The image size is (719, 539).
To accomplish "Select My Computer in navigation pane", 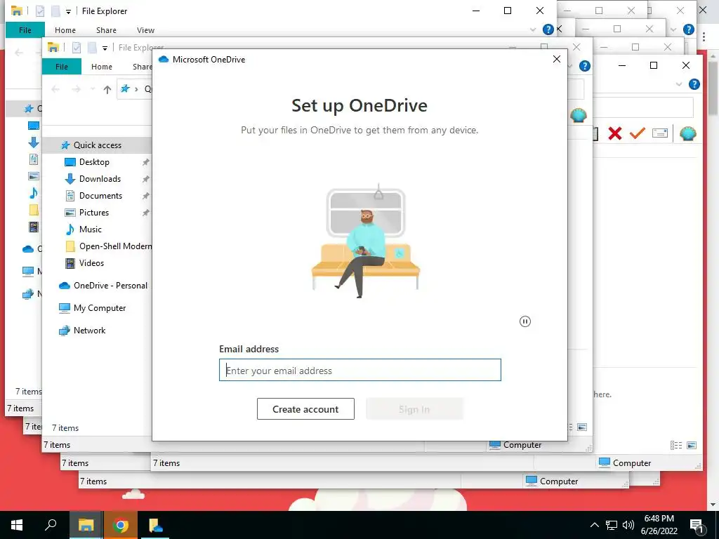I will pyautogui.click(x=100, y=308).
